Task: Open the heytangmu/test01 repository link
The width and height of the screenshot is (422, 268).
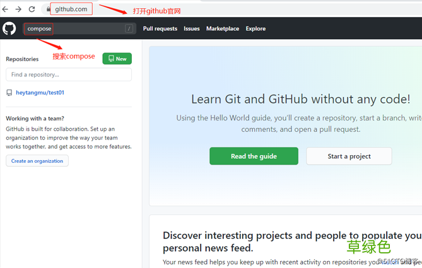Action: 40,93
